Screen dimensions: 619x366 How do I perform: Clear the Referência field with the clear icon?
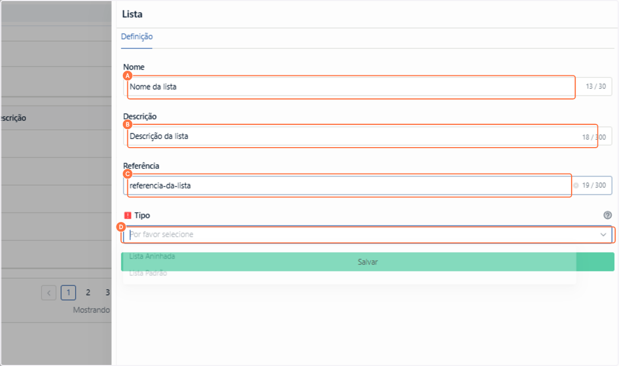tap(575, 185)
